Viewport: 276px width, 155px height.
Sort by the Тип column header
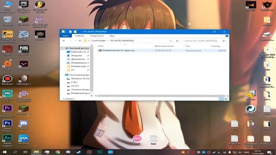point(188,46)
